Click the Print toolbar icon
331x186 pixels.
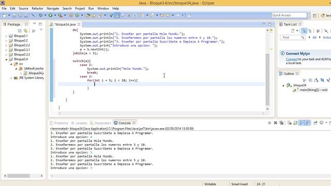(x=26, y=16)
